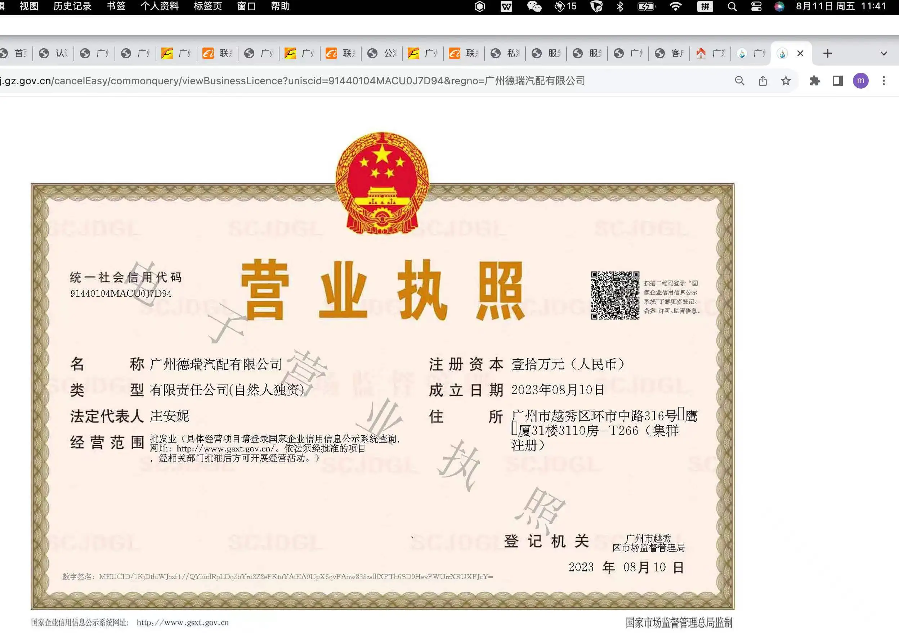Open the 标签页 menu
Screen dimensions: 899x633
pyautogui.click(x=208, y=6)
